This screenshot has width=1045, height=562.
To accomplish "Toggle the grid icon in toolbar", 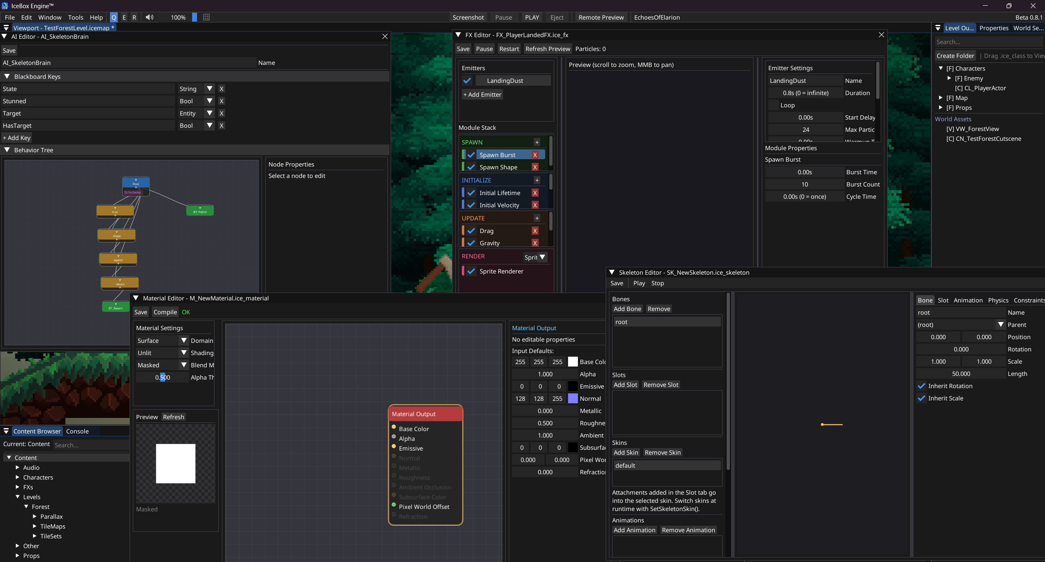I will [206, 17].
